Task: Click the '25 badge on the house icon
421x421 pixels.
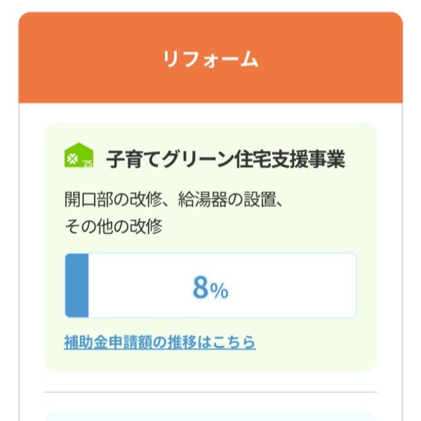Action: 87,163
